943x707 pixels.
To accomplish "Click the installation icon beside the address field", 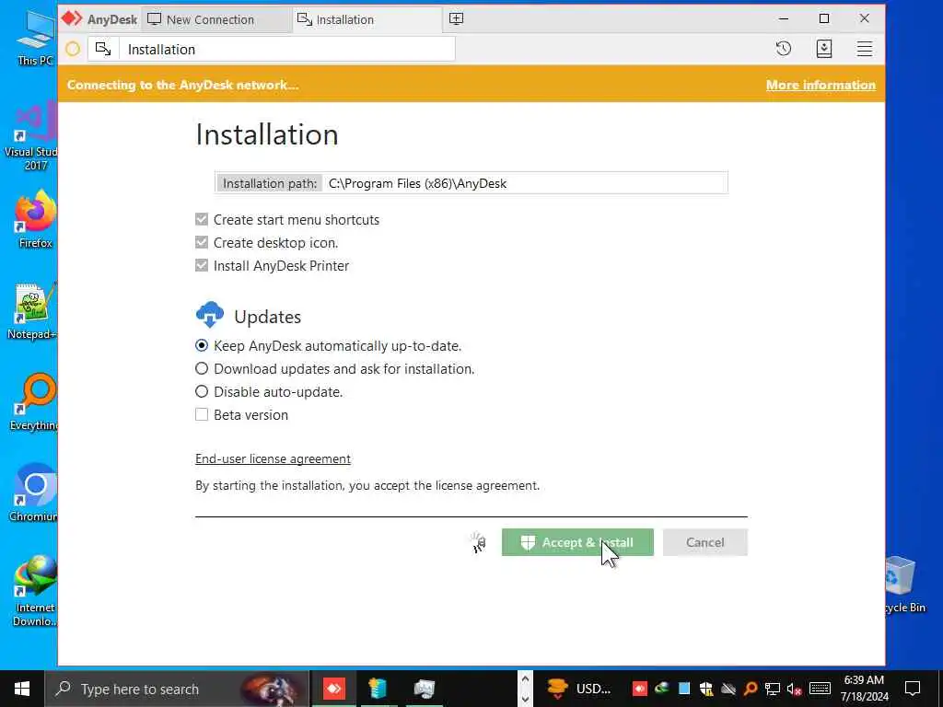I will (103, 49).
